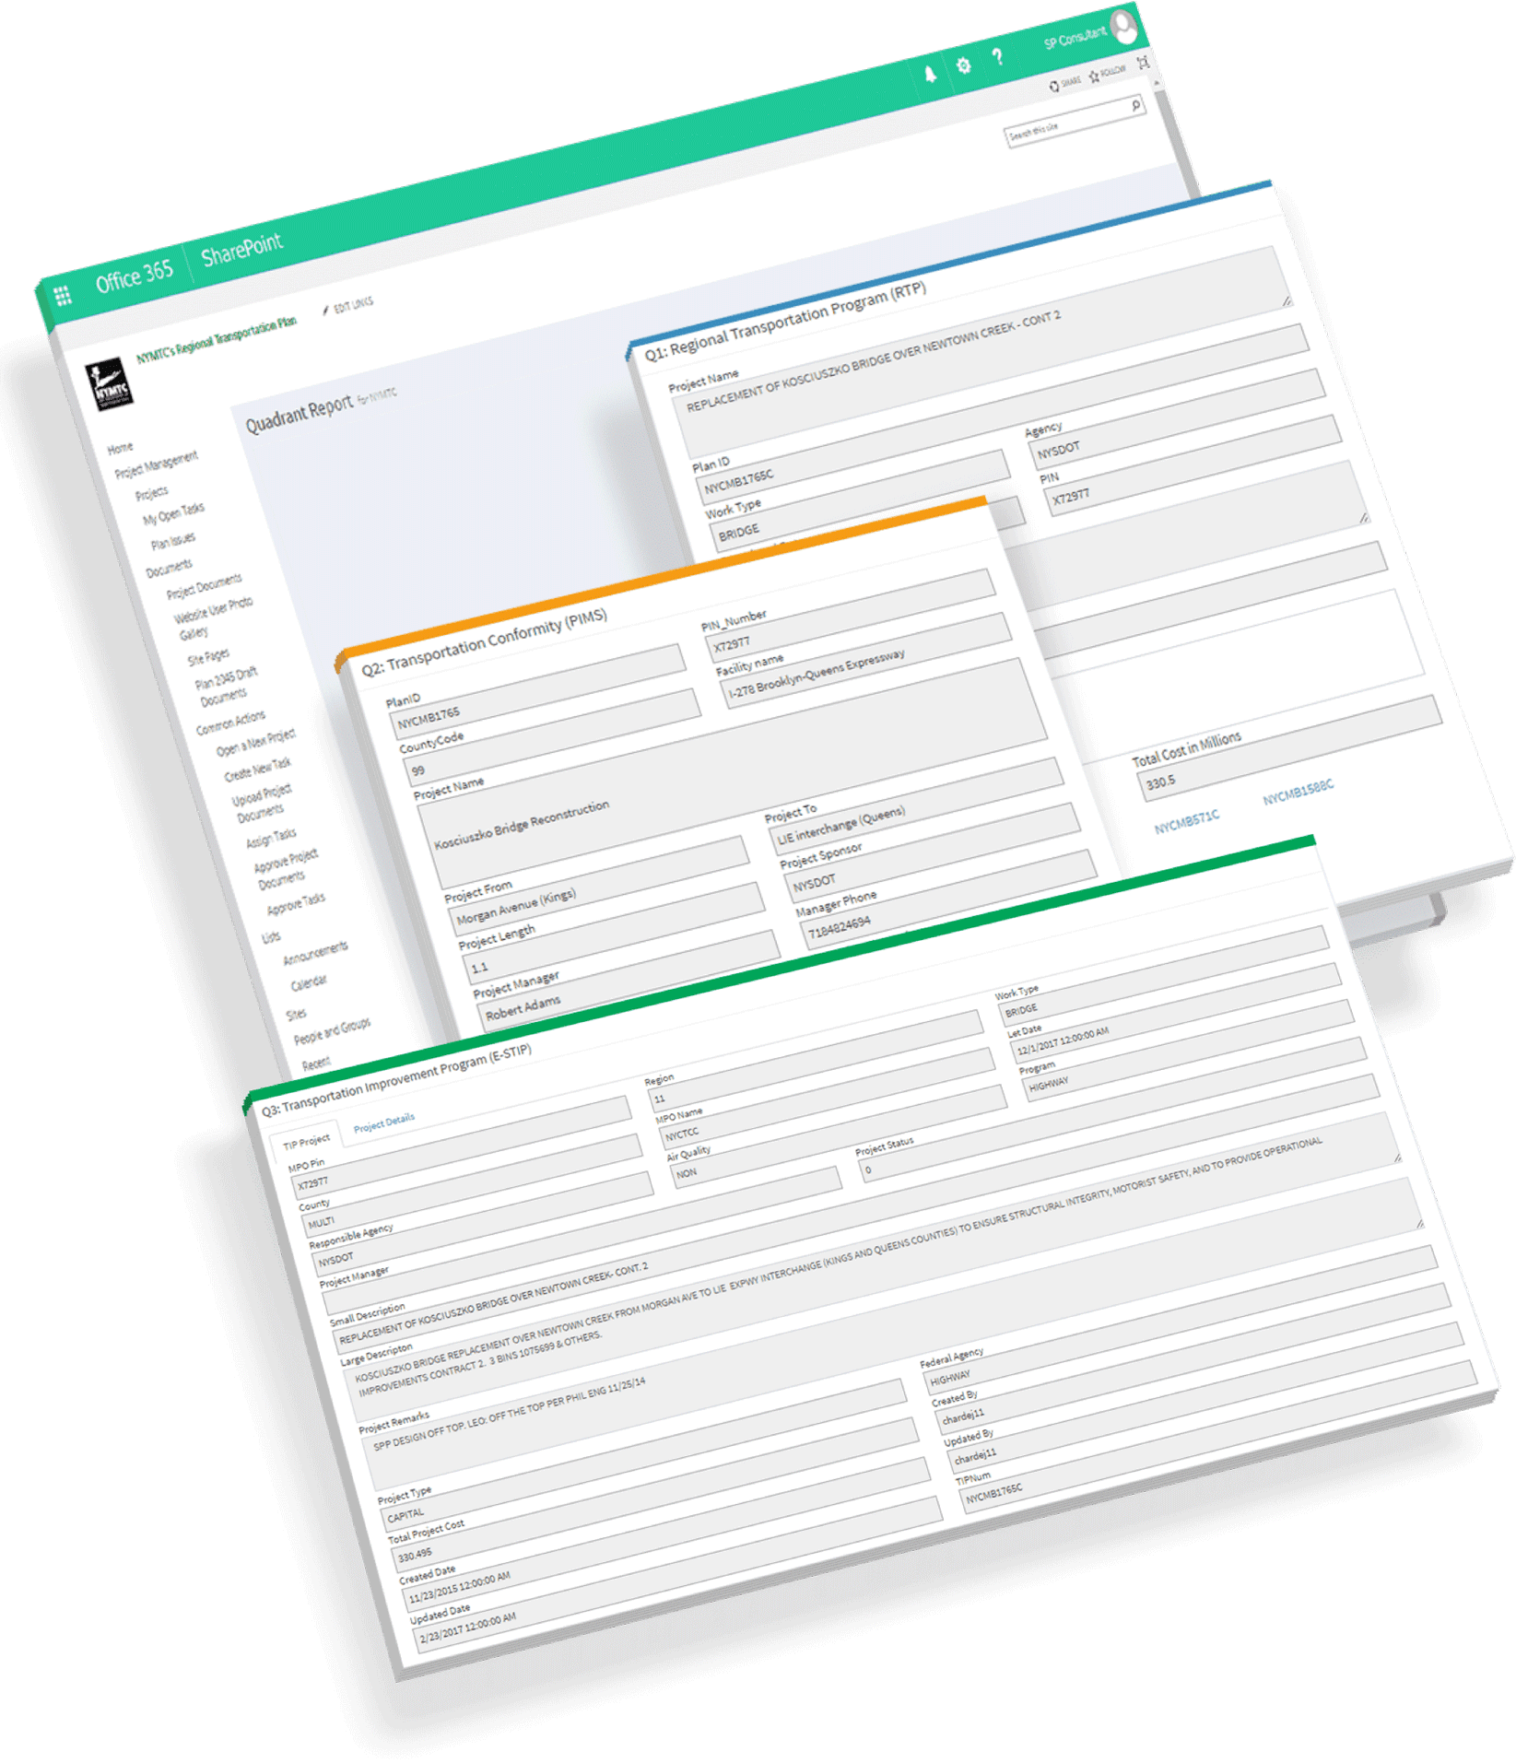The image size is (1516, 1763).
Task: Open Lists in left navigation
Action: pyautogui.click(x=271, y=936)
